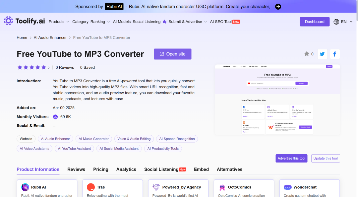Select the Product Information tab
The height and width of the screenshot is (197, 358).
tap(38, 169)
